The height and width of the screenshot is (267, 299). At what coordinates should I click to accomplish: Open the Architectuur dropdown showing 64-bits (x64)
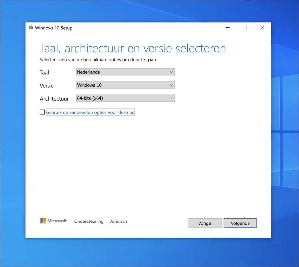(x=126, y=98)
